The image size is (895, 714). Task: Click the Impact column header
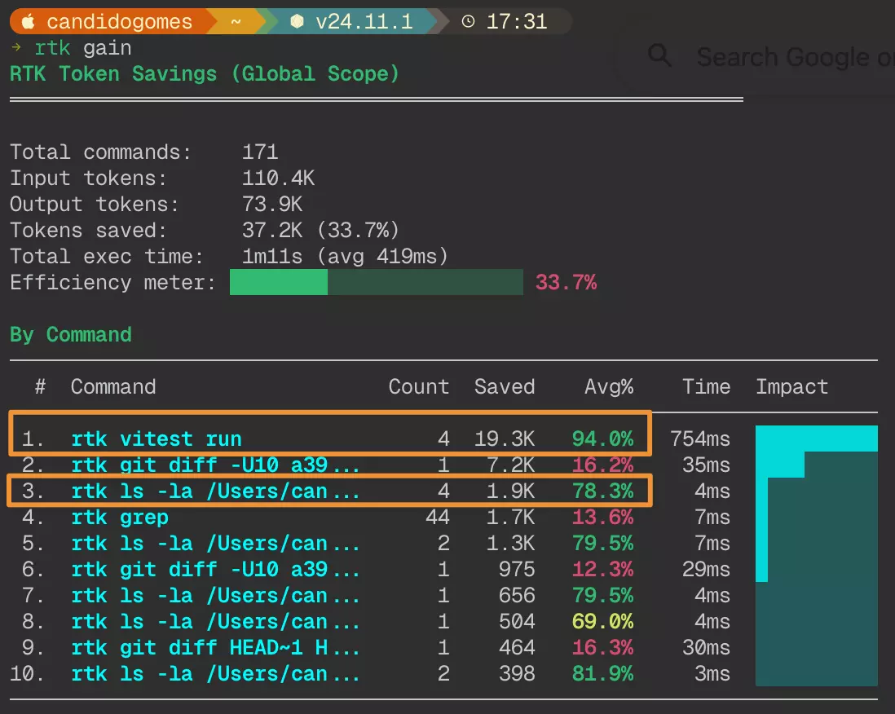(x=791, y=386)
